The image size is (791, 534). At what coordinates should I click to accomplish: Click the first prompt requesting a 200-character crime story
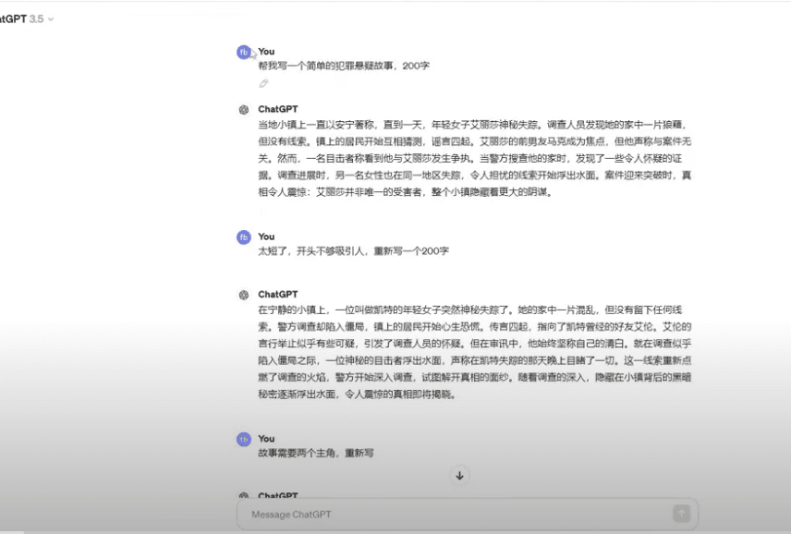tap(344, 66)
